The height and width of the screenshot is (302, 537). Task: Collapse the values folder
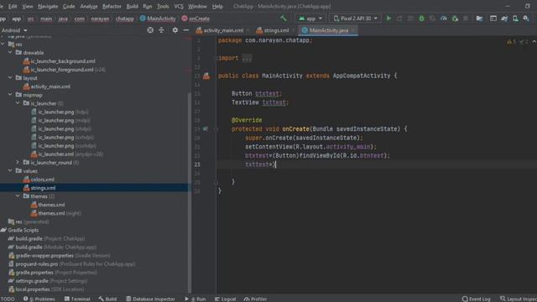10,170
